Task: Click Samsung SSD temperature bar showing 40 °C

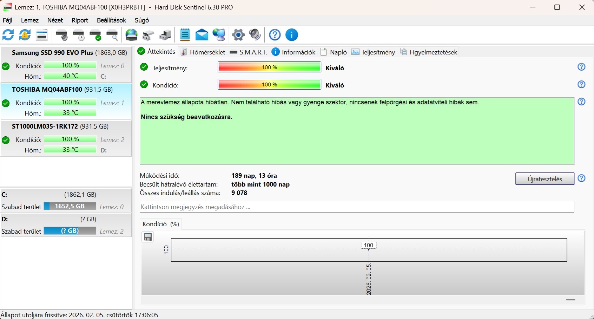Action: click(70, 76)
